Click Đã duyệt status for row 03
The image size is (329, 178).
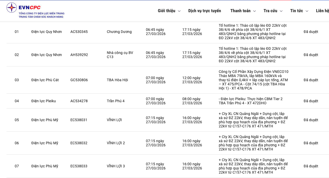tap(311, 80)
